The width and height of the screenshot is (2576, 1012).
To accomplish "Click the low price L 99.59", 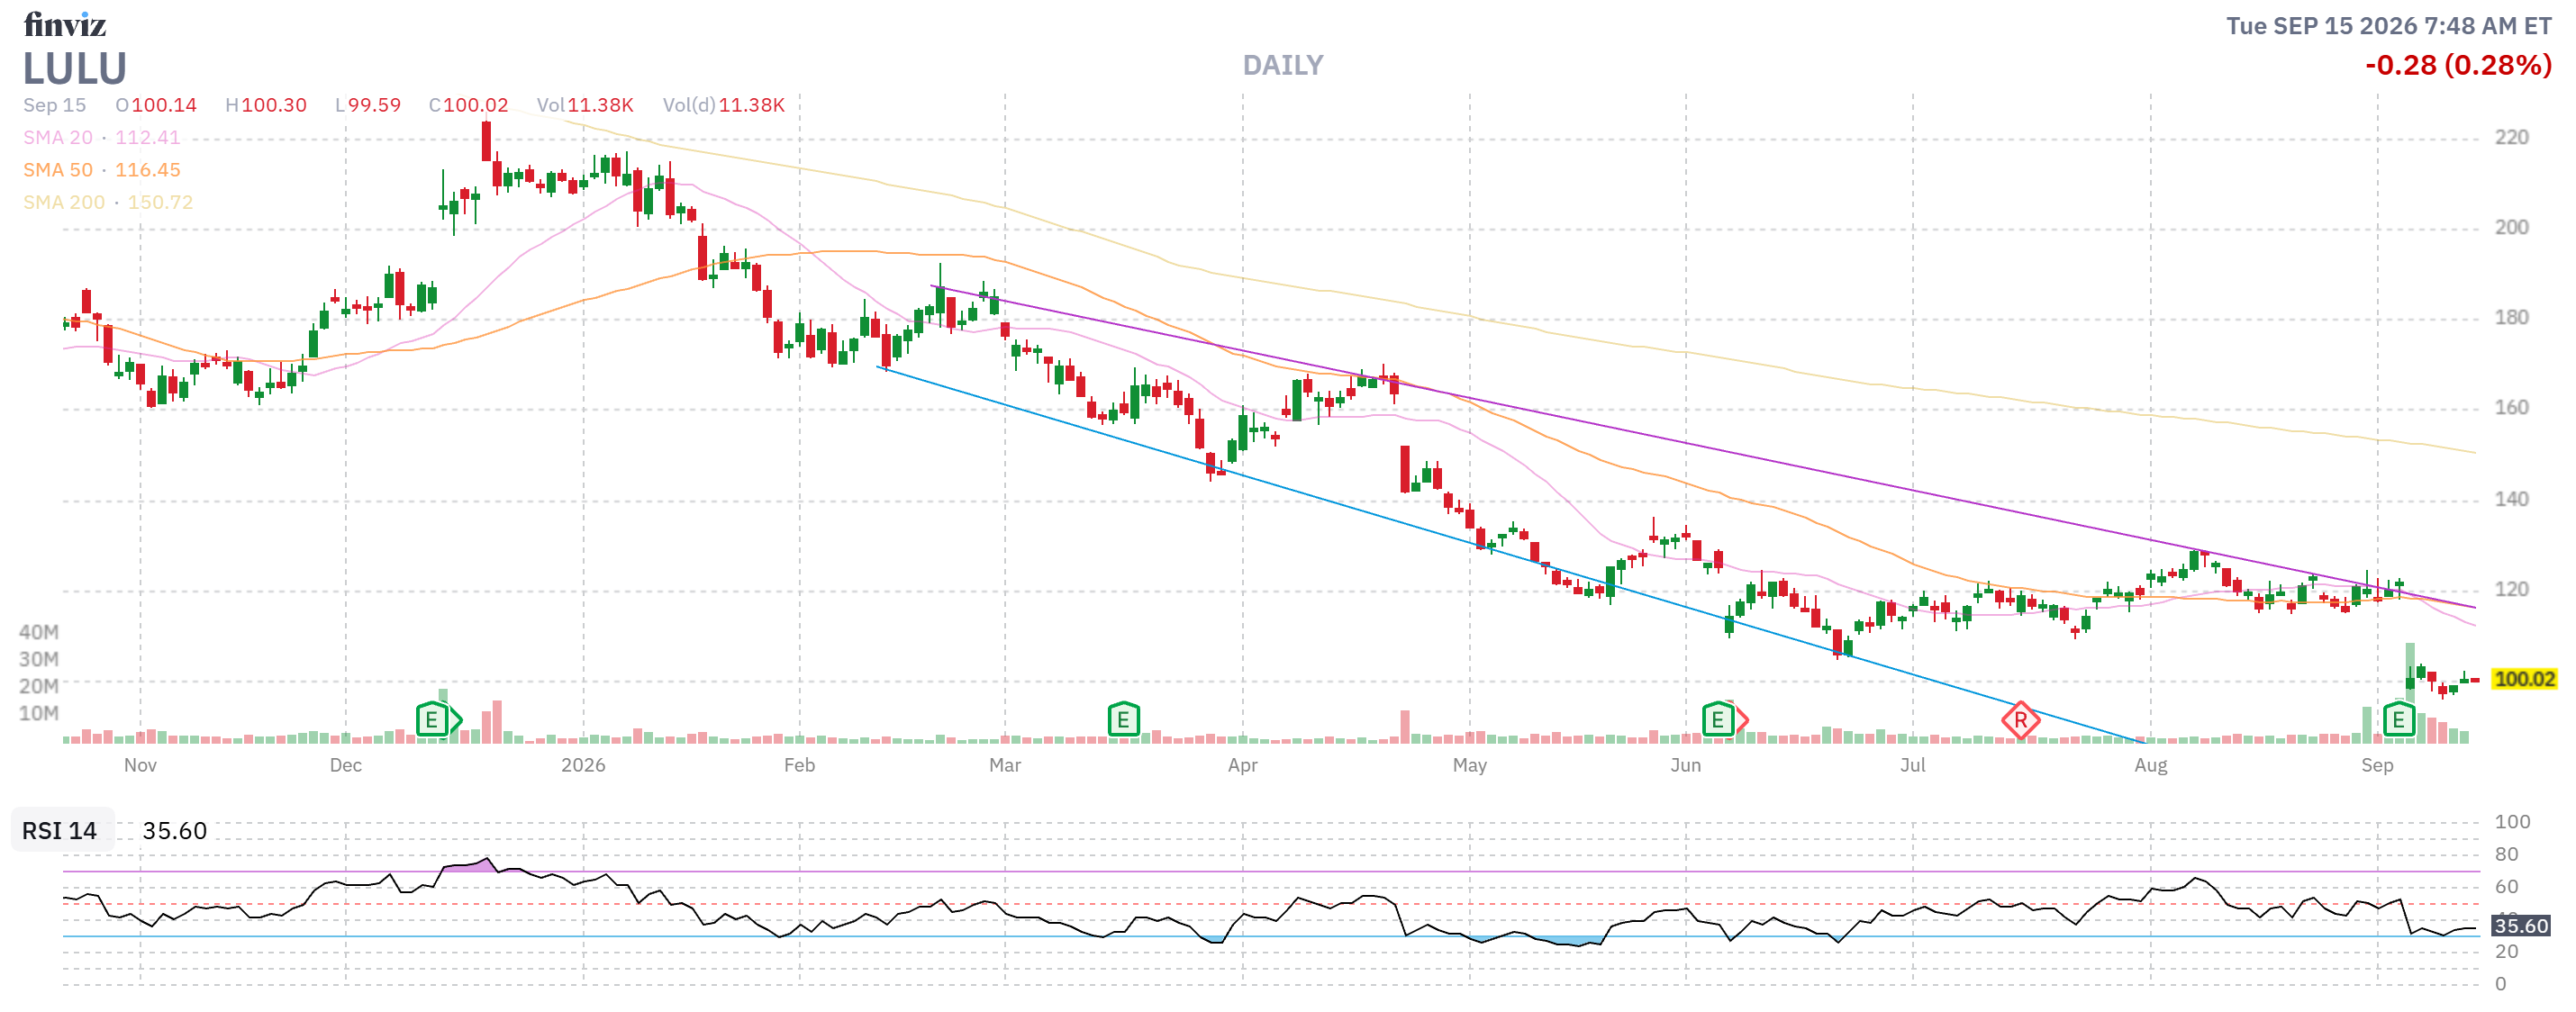I will (368, 105).
